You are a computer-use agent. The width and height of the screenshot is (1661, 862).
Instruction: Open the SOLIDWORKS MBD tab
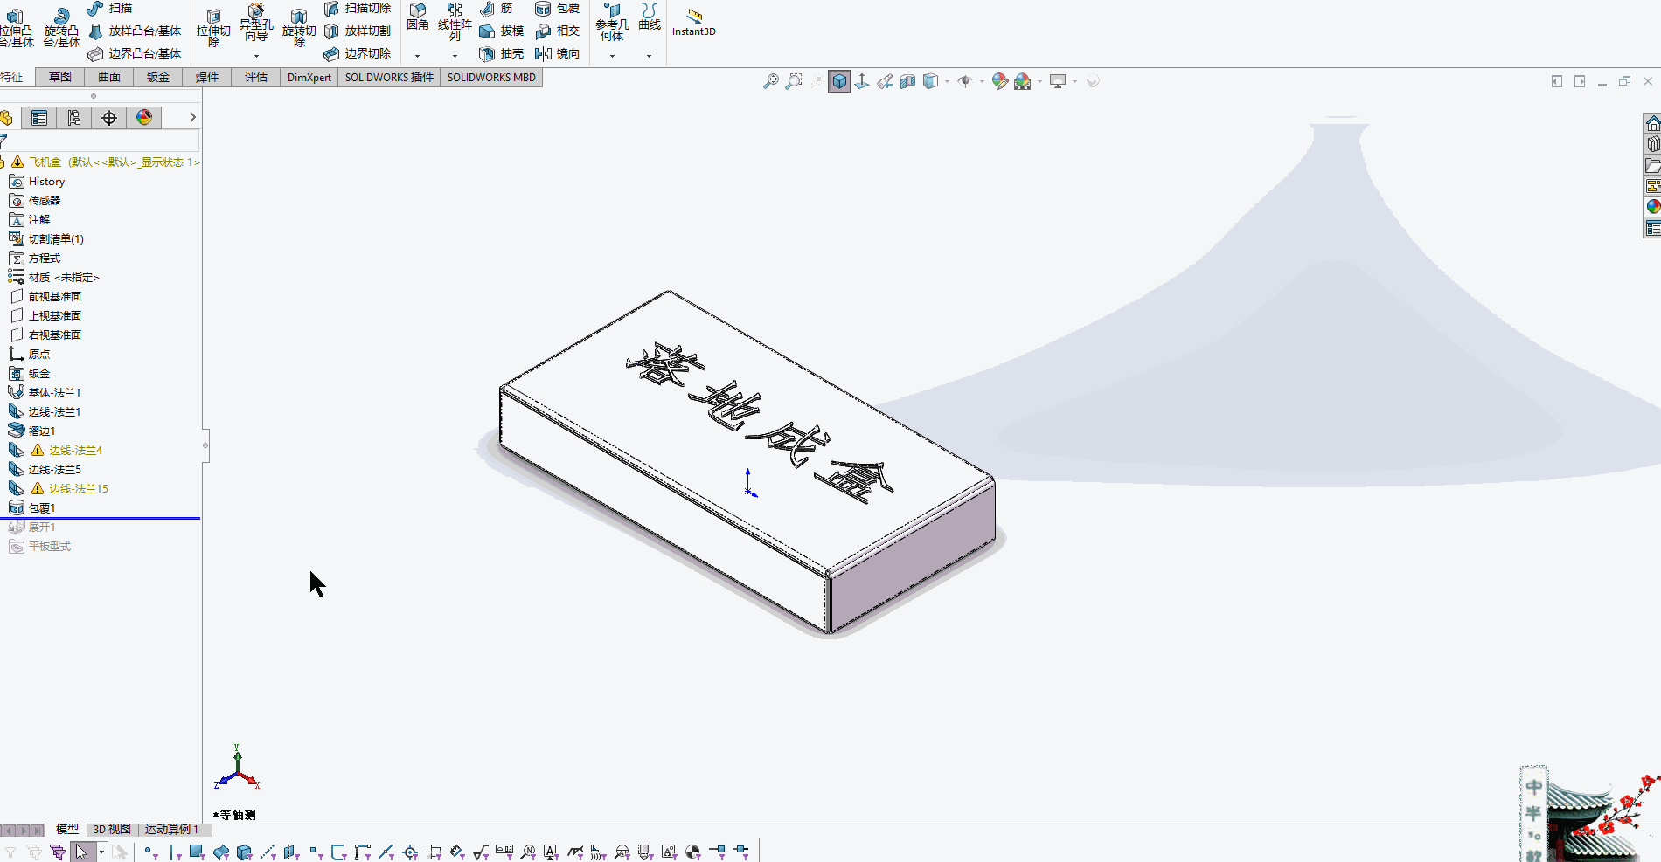coord(491,77)
